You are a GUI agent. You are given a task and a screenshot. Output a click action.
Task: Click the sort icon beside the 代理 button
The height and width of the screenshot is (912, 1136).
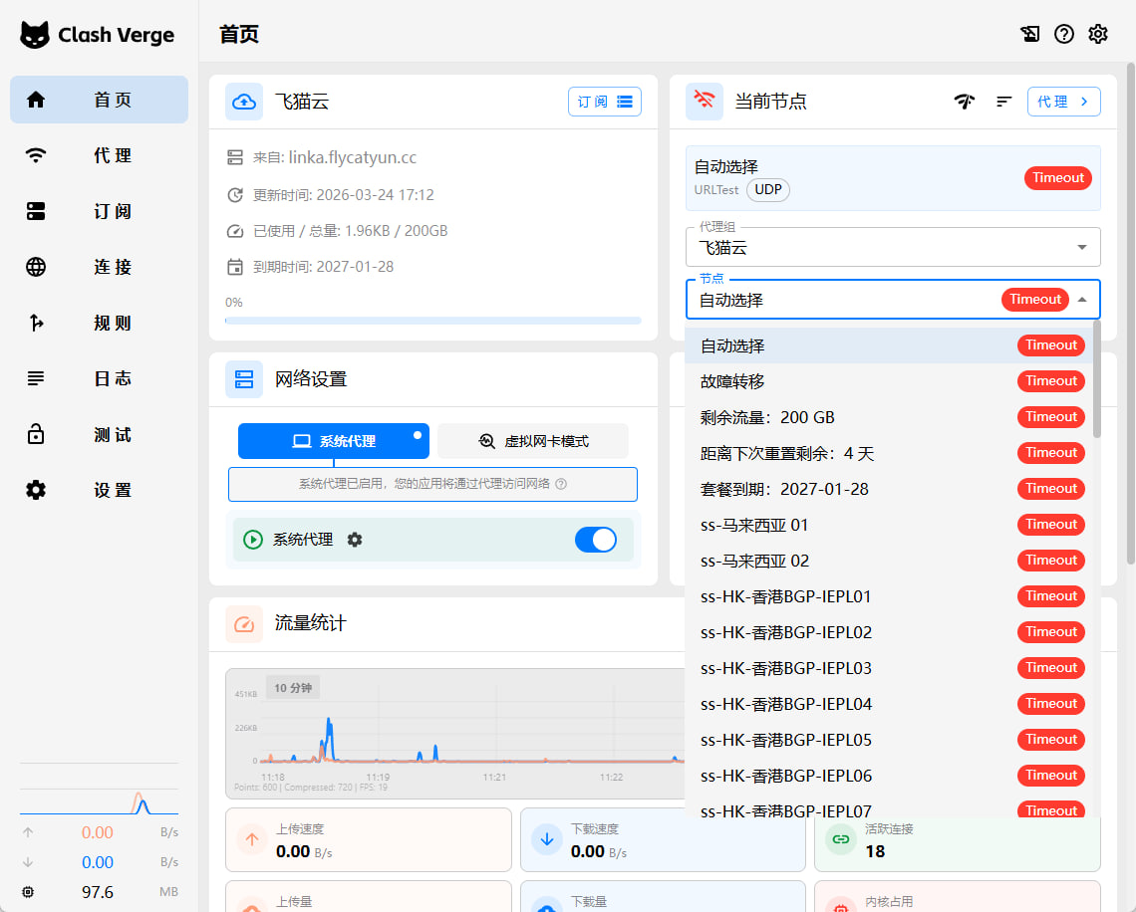[1003, 102]
